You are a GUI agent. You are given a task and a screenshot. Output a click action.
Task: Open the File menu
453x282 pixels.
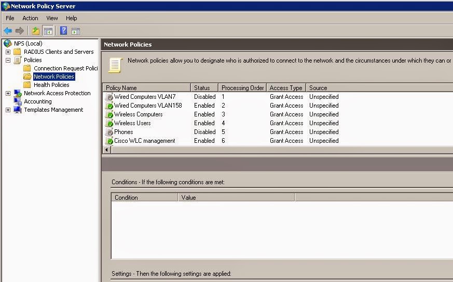pos(10,18)
